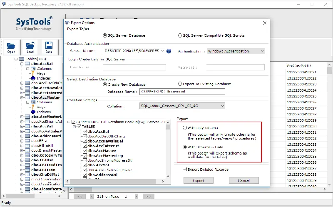Click the table icon next to dbo.ChqDtlMst
This screenshot has height=207, width=333.
pyautogui.click(x=27, y=175)
